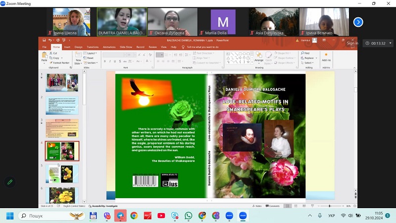The height and width of the screenshot is (223, 396).
Task: Start slide show from status bar icon
Action: pos(312,206)
